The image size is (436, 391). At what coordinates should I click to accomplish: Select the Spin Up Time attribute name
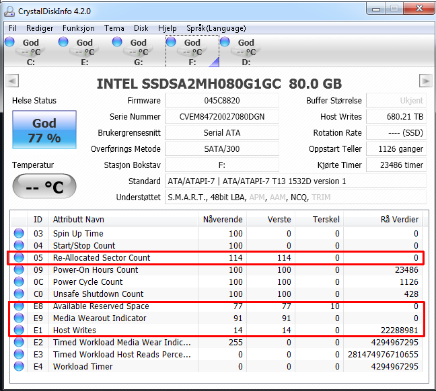coord(78,234)
